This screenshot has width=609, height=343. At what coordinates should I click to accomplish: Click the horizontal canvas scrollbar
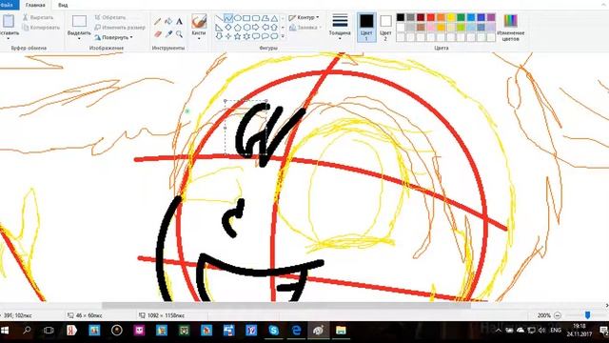(286, 306)
